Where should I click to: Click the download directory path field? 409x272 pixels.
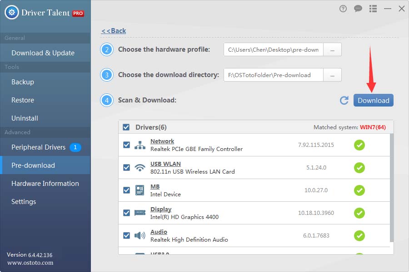click(274, 75)
